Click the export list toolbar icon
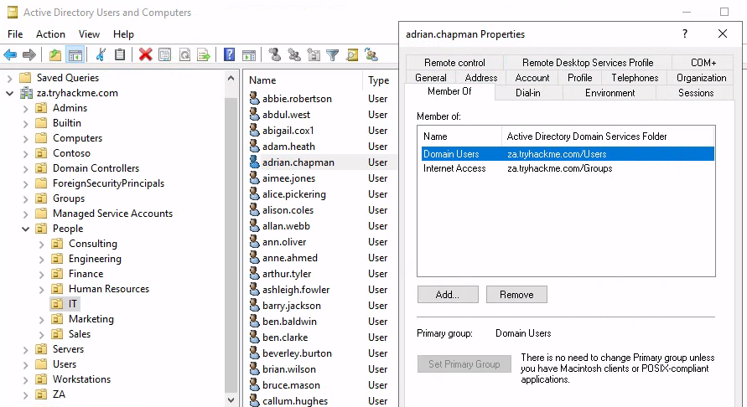Image resolution: width=747 pixels, height=407 pixels. point(203,55)
